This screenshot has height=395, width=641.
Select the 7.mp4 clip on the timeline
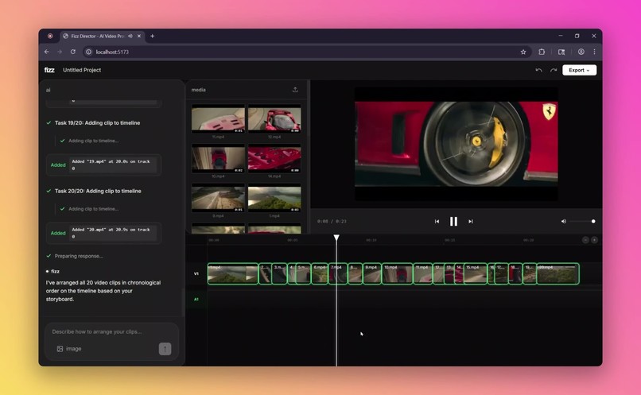click(338, 273)
